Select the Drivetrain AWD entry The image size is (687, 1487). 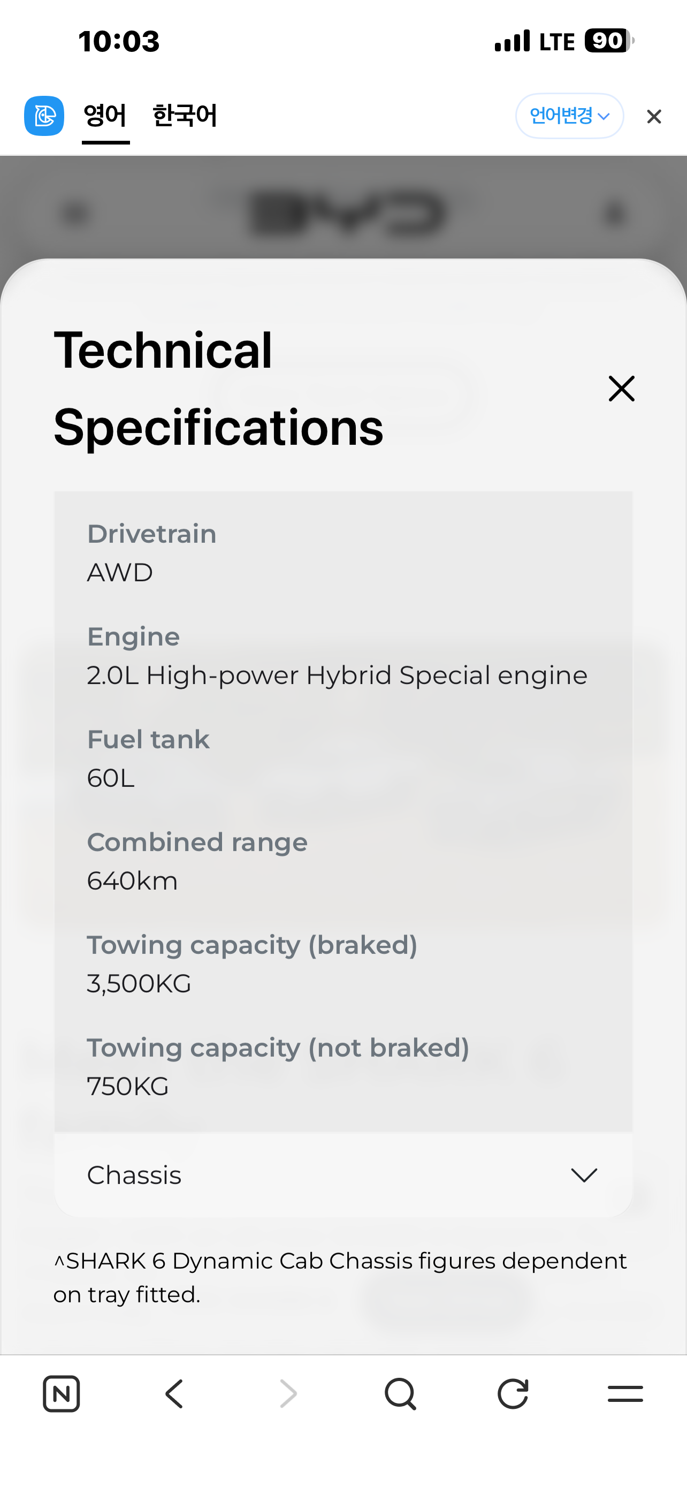(343, 553)
